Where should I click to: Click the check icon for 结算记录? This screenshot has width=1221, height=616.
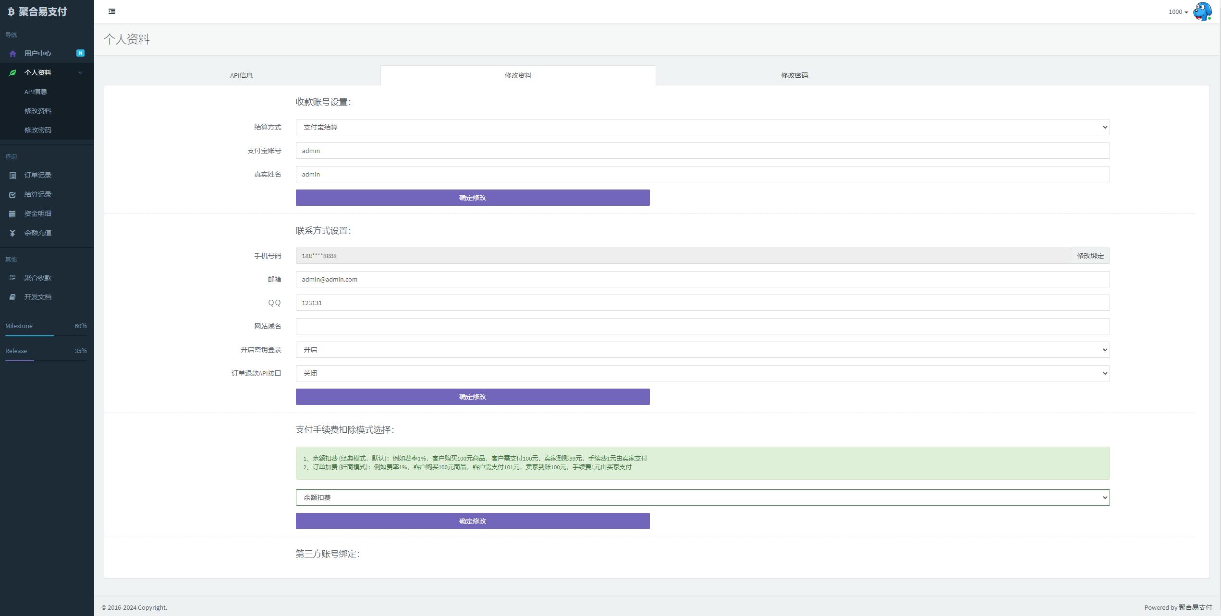(x=12, y=195)
